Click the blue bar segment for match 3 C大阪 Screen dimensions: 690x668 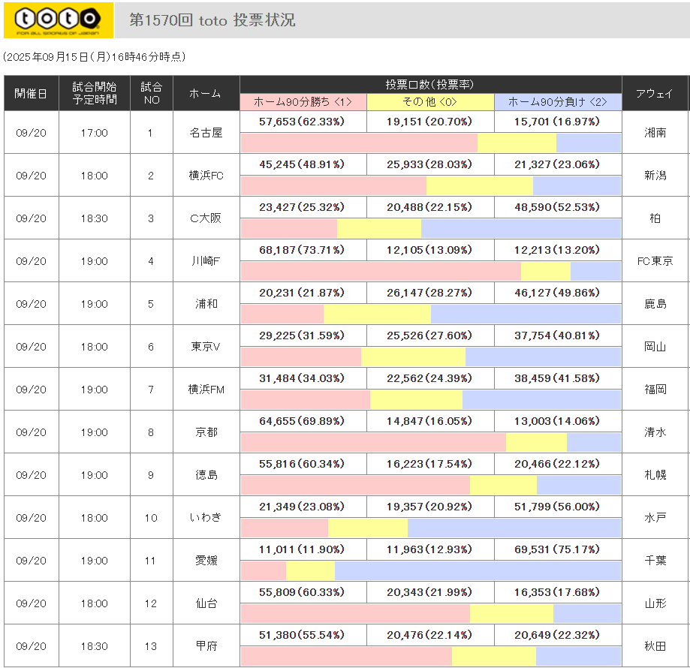click(x=521, y=228)
